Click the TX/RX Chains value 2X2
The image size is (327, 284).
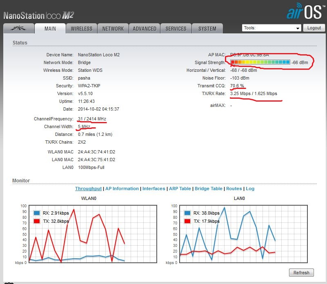82,142
